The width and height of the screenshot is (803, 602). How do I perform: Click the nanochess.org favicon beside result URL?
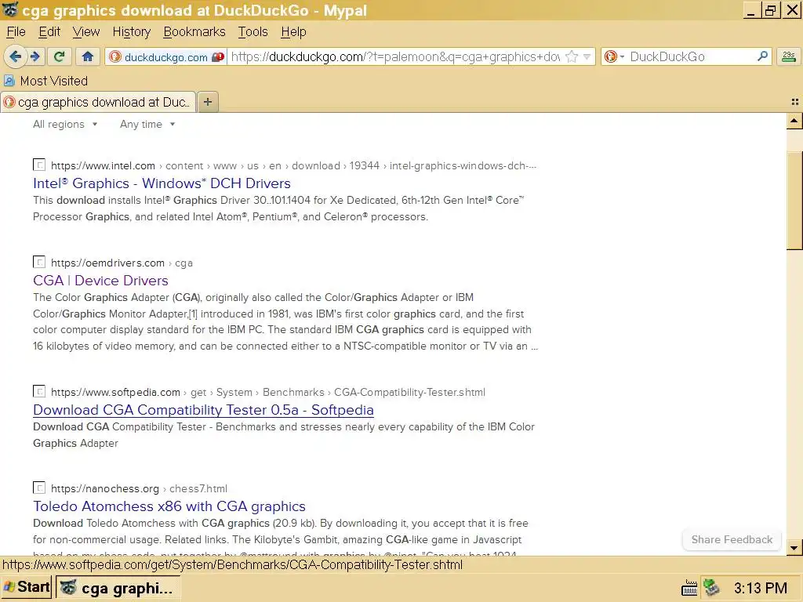39,488
